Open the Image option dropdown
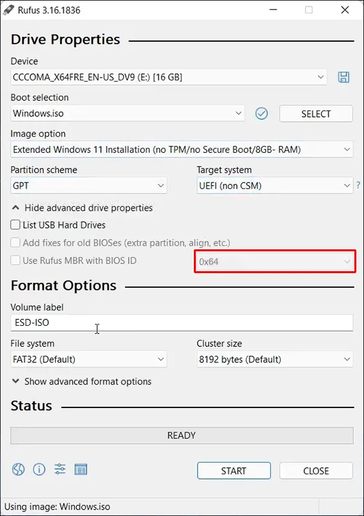This screenshot has width=364, height=516. 182,150
